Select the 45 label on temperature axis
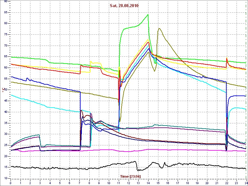Viewport: 248px width, 186px height. click(x=6, y=101)
